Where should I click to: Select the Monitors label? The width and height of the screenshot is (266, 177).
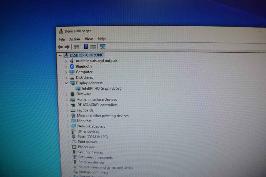point(84,121)
